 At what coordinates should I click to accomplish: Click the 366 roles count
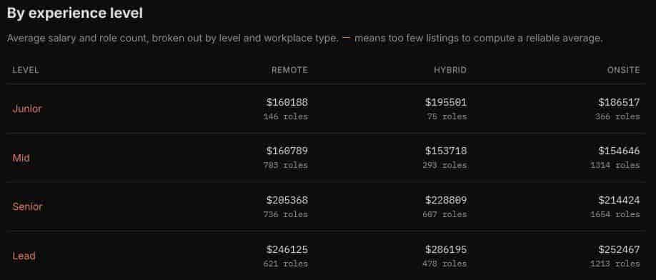617,116
